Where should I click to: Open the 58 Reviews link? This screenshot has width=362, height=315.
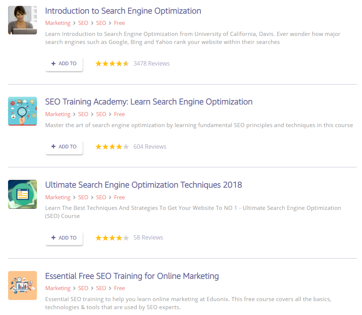click(148, 237)
